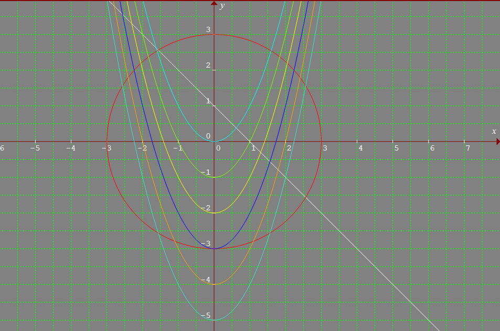Select the y-axis tick label 2

tap(208, 66)
